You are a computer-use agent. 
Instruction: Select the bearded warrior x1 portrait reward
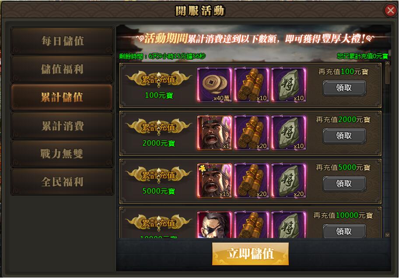[214, 133]
